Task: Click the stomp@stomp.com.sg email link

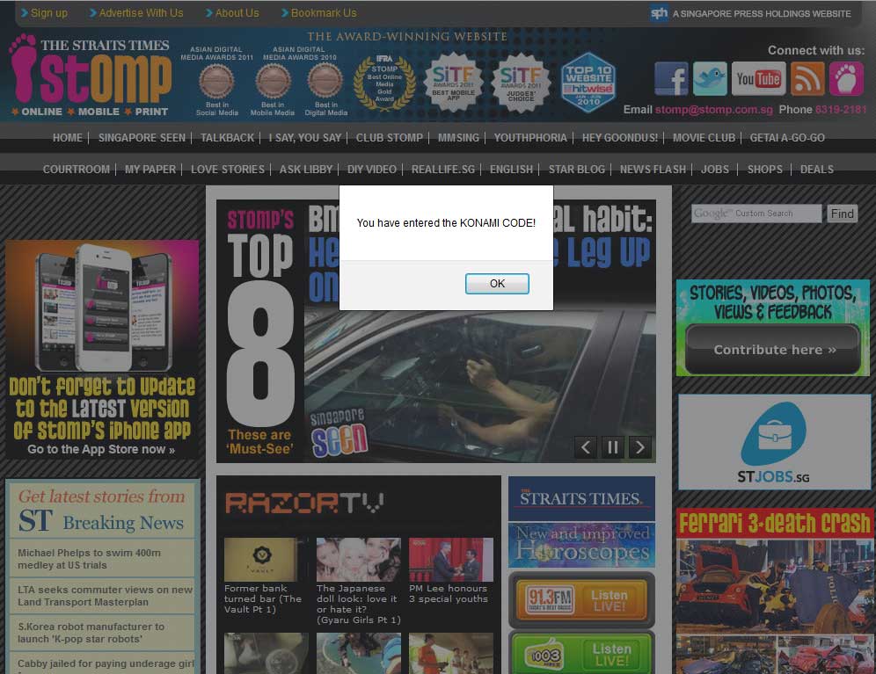Action: tap(714, 110)
